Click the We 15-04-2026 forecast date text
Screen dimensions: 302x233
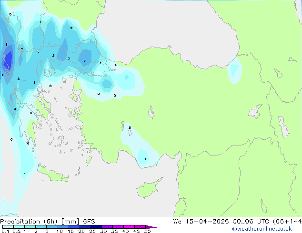[x=201, y=222]
